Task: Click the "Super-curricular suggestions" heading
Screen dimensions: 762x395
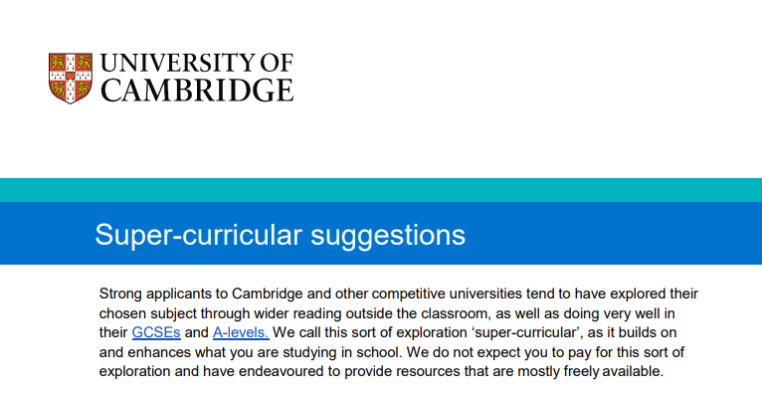Action: click(280, 235)
